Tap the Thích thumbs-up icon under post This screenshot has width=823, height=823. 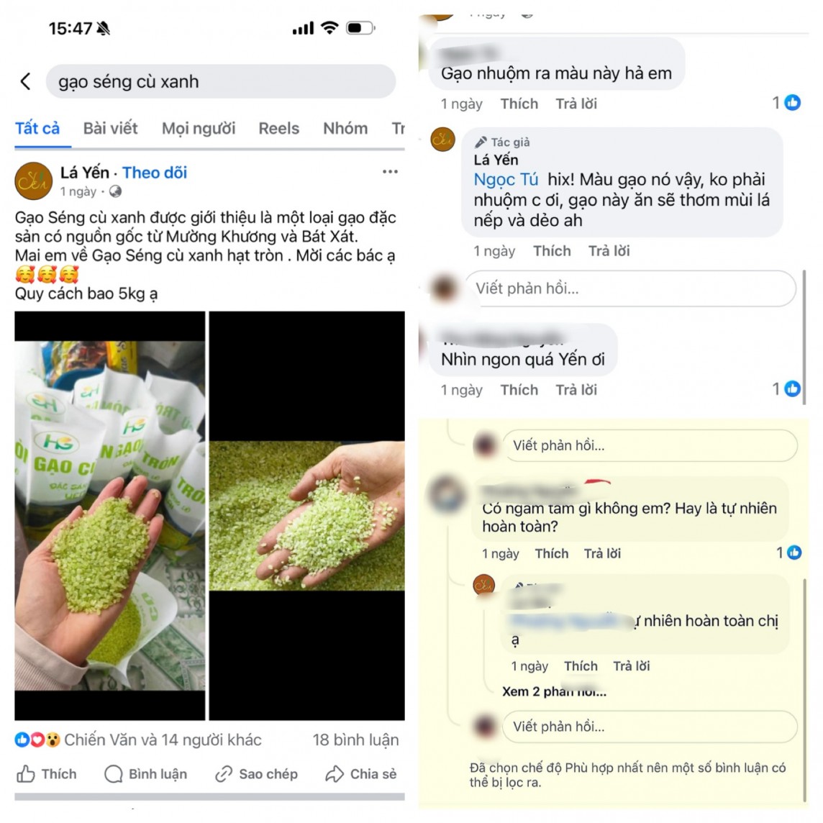[x=26, y=773]
